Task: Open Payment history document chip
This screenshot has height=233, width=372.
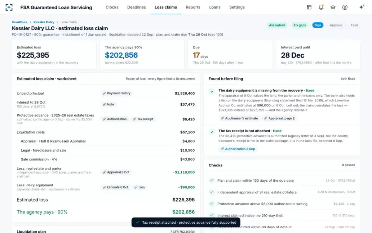Action: pyautogui.click(x=117, y=93)
